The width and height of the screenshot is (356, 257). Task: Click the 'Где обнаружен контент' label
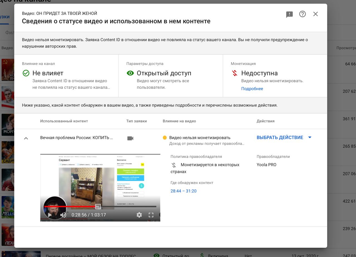click(x=192, y=183)
